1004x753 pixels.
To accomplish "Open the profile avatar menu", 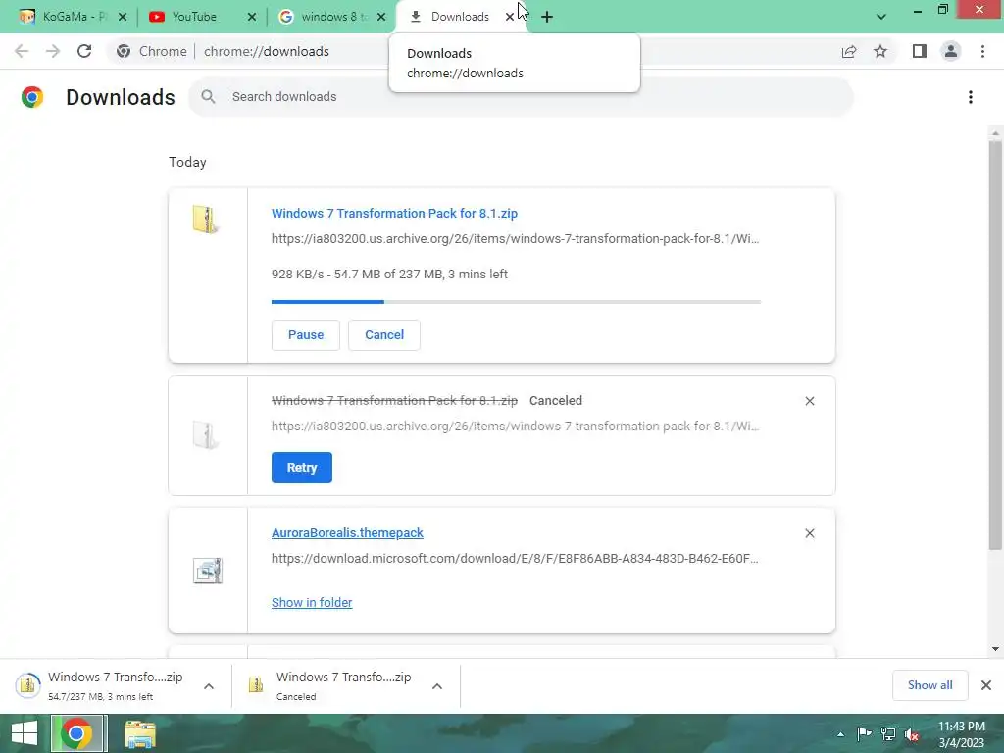I will coord(951,51).
